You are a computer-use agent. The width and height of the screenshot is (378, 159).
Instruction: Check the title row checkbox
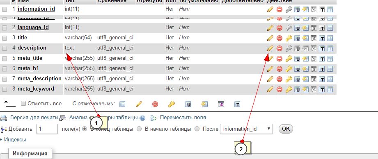point(5,38)
